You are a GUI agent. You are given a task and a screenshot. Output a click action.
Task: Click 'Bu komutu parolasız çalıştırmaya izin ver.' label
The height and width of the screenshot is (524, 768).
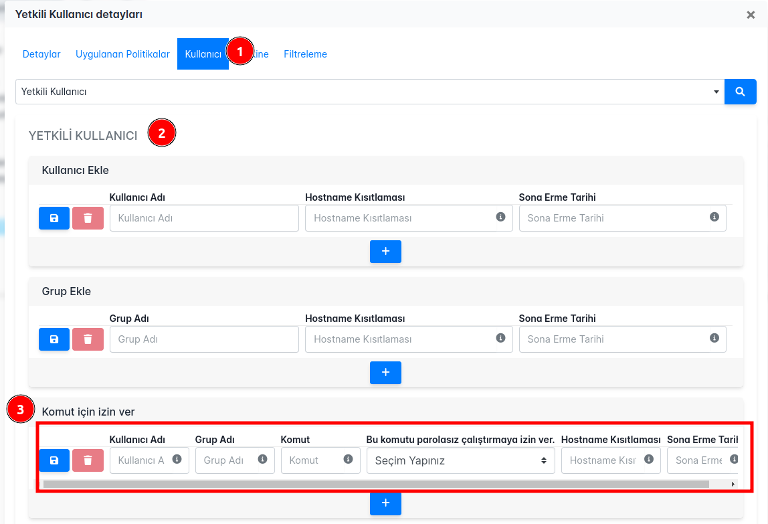[460, 440]
